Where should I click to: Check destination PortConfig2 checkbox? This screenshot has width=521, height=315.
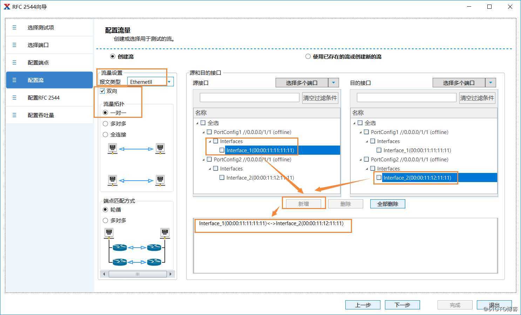pos(366,159)
